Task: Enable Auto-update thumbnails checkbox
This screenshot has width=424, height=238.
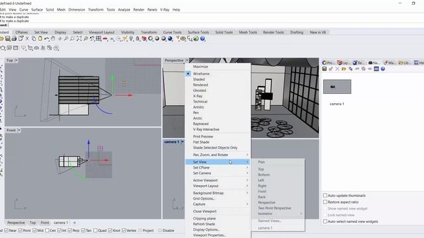Action: click(325, 196)
